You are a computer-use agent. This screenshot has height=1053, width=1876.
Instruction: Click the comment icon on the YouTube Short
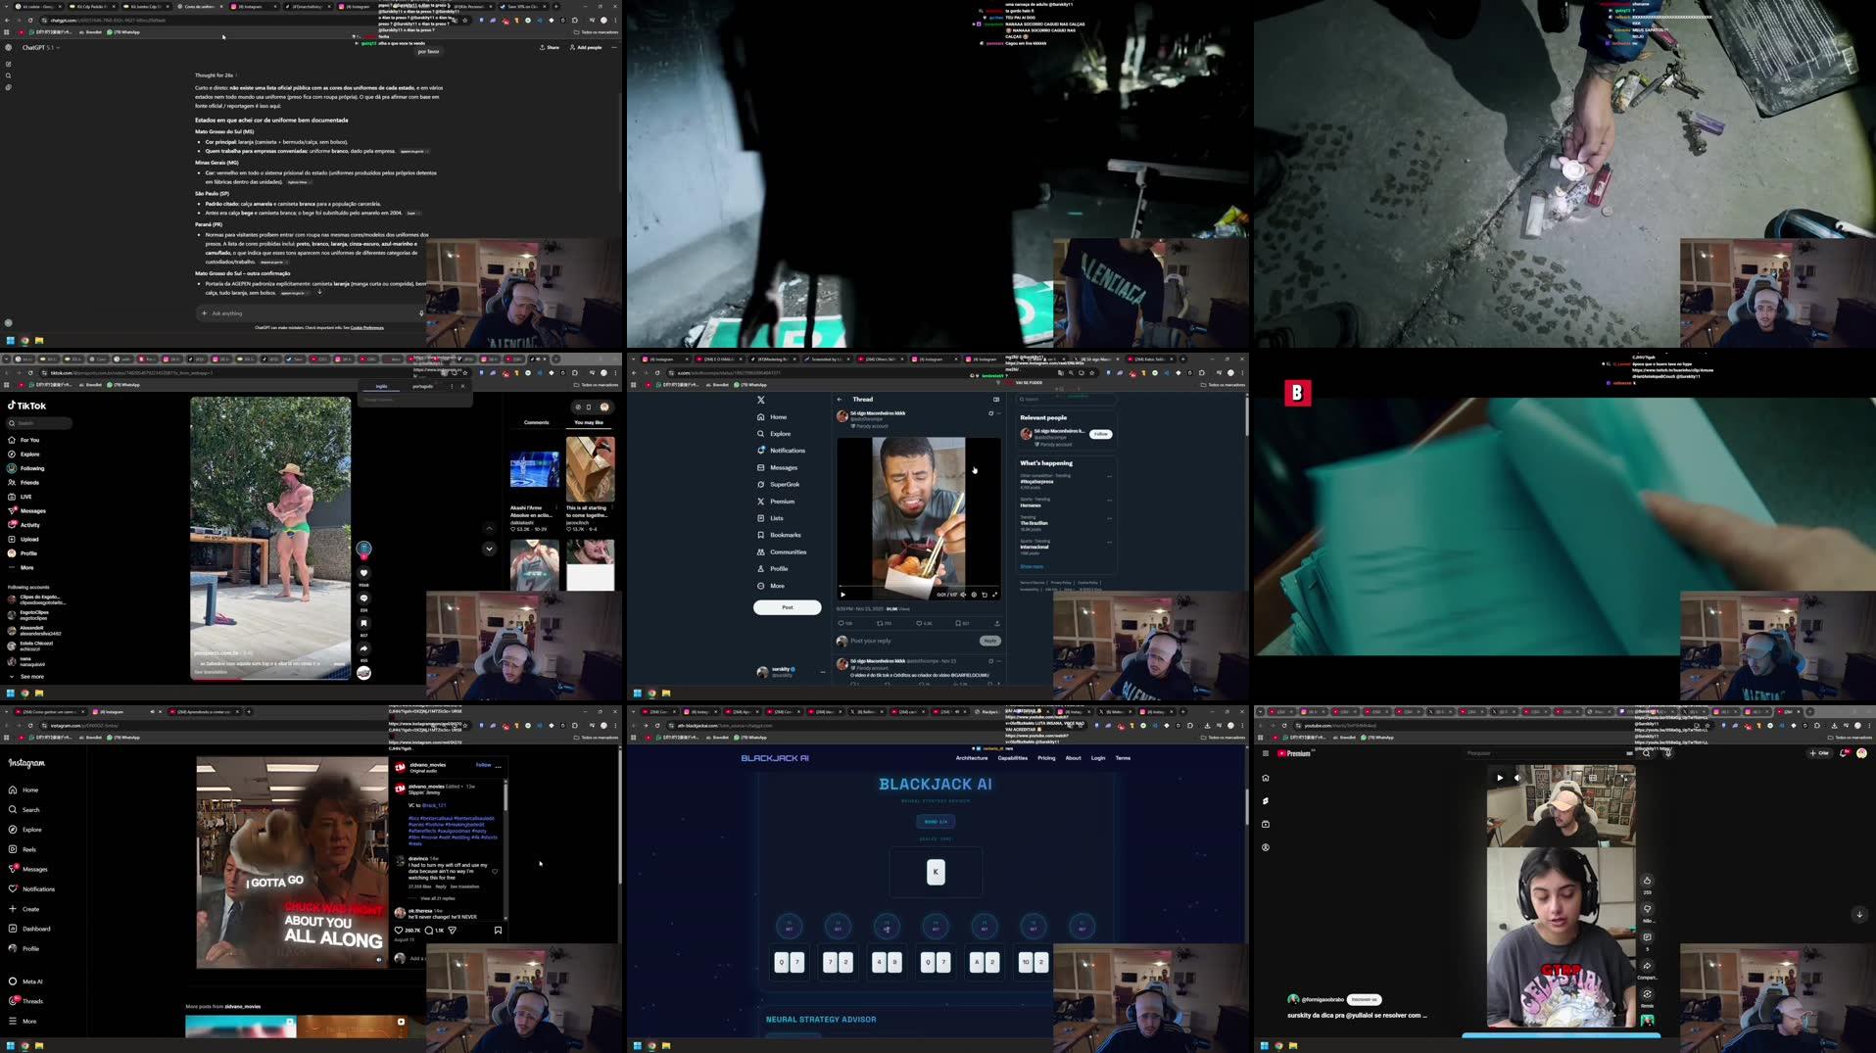click(x=1646, y=936)
